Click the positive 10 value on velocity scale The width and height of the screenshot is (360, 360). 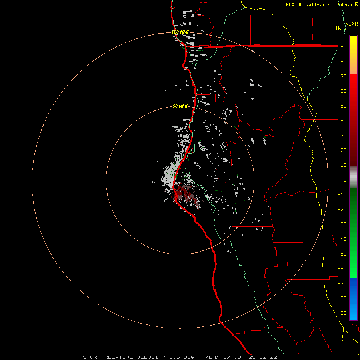[x=344, y=165]
